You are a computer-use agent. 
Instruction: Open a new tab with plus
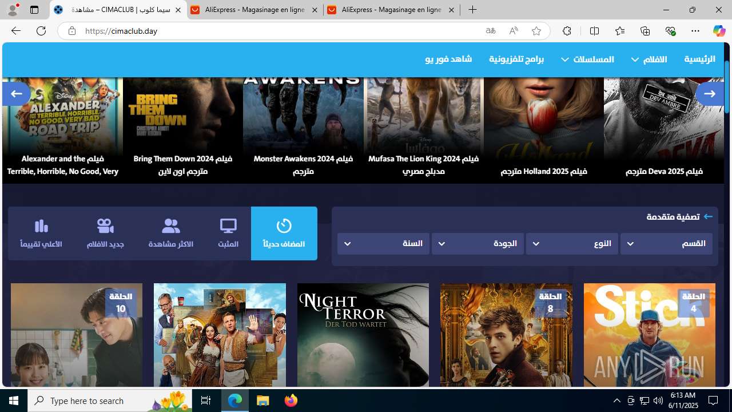point(472,10)
